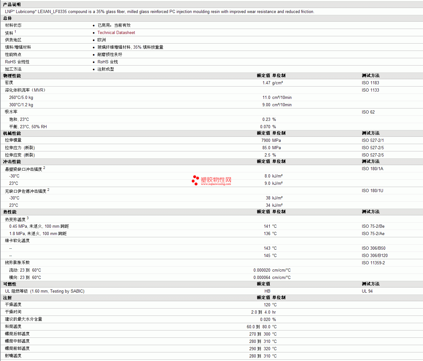Click the 供货地区 value 欧洲
The image size is (423, 361).
click(x=102, y=40)
